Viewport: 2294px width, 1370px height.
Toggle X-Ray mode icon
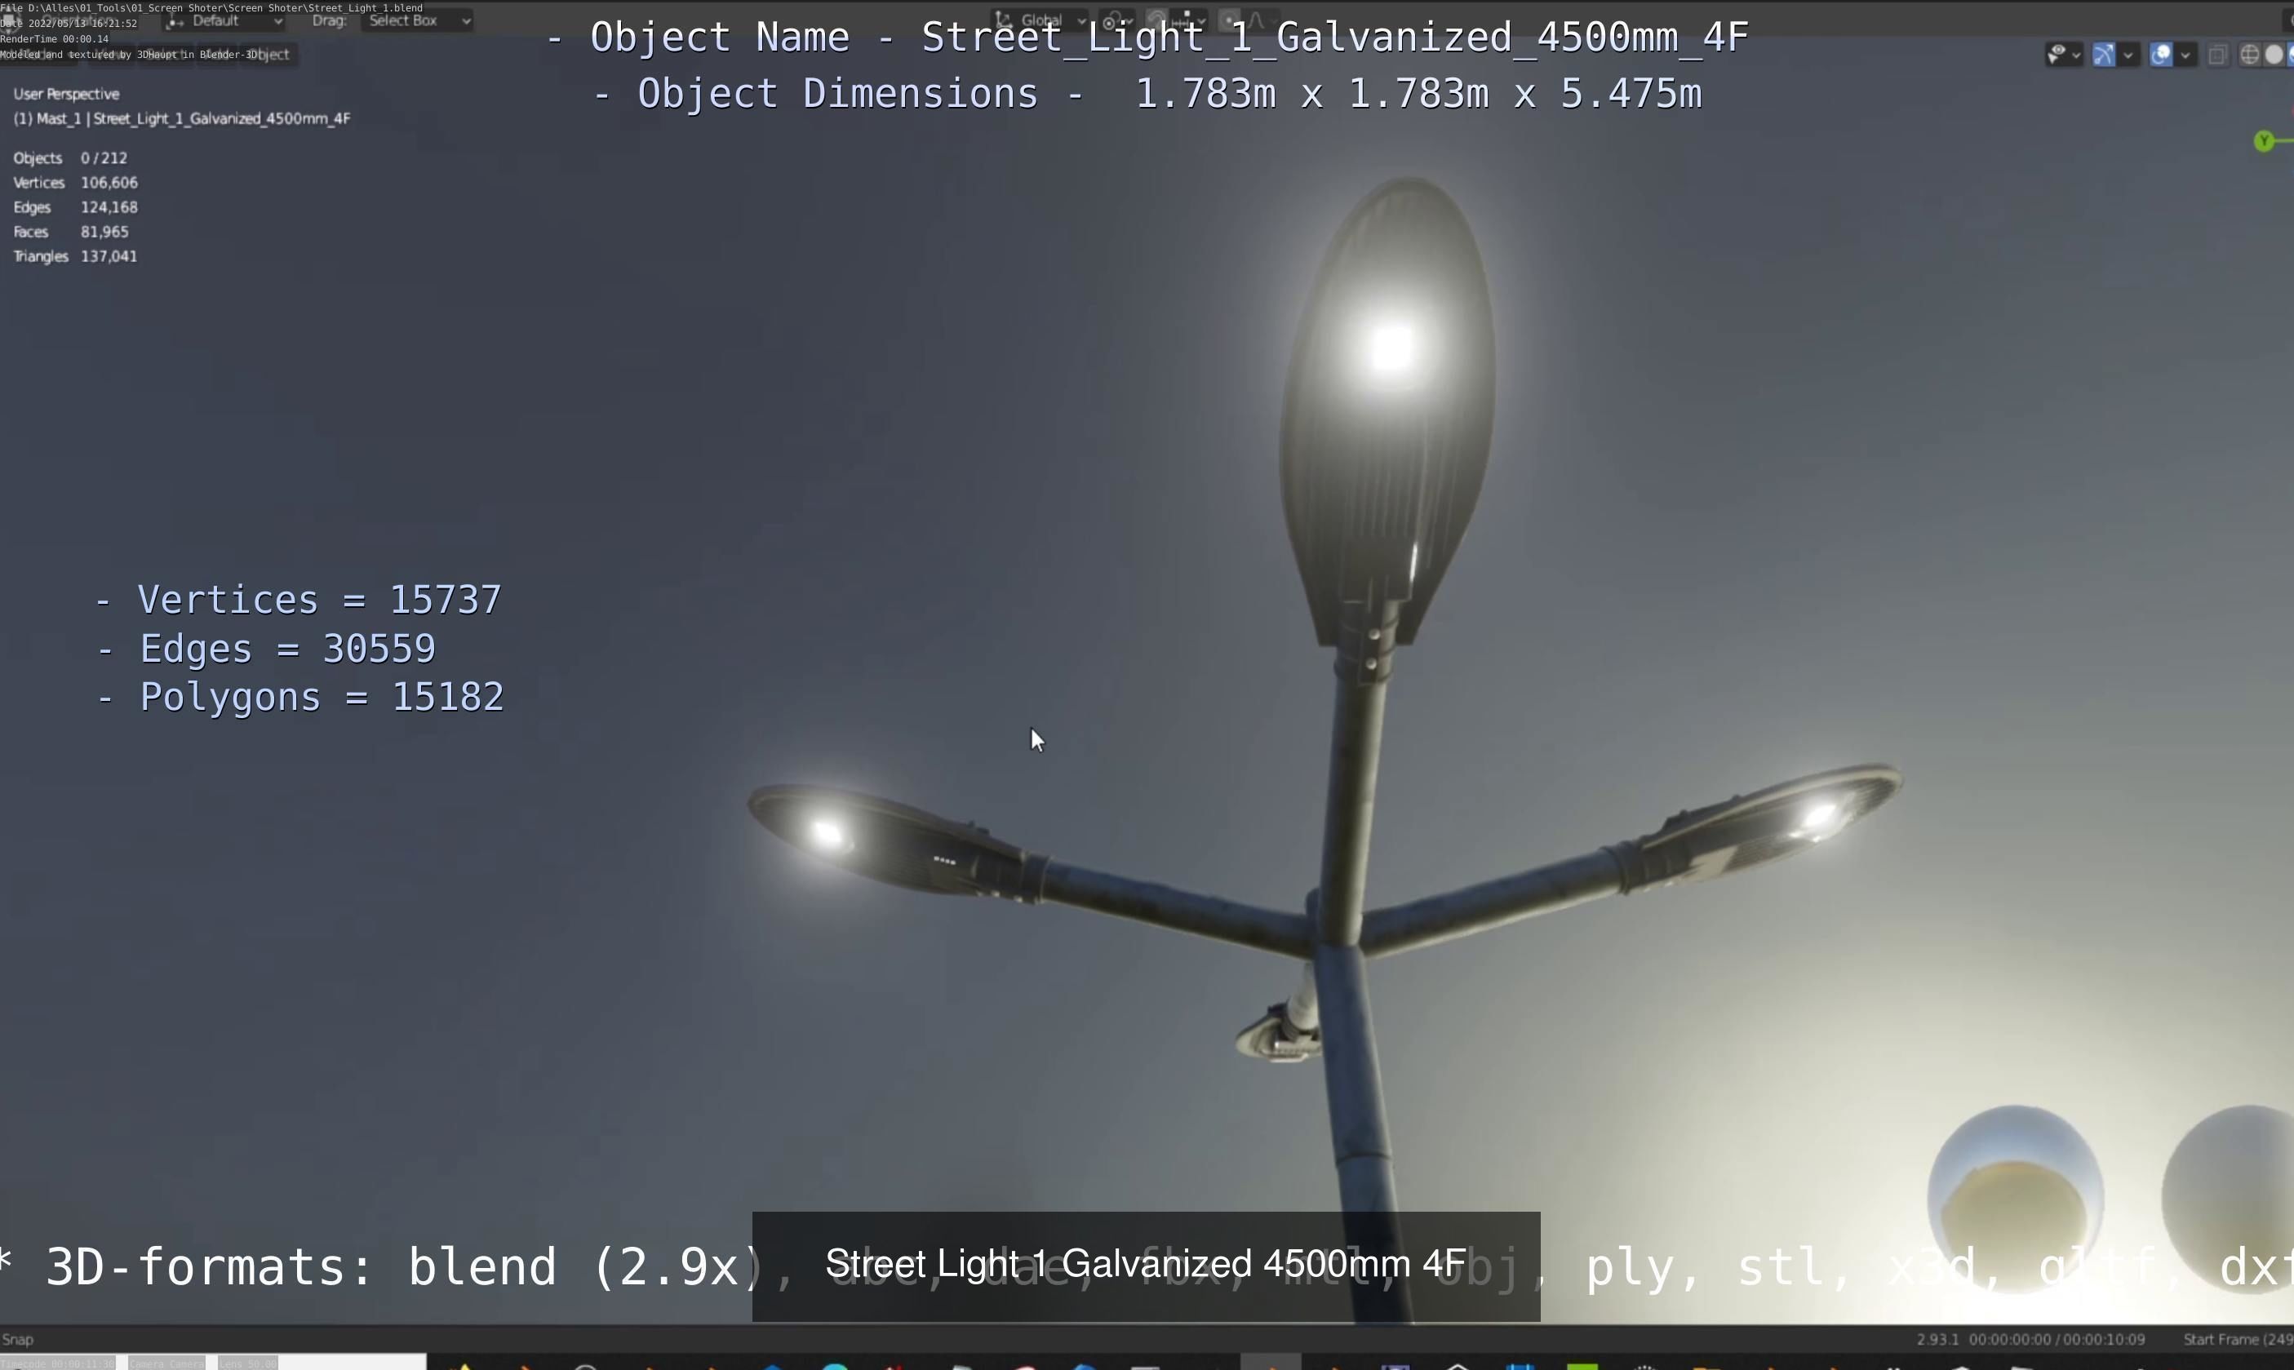[2217, 55]
